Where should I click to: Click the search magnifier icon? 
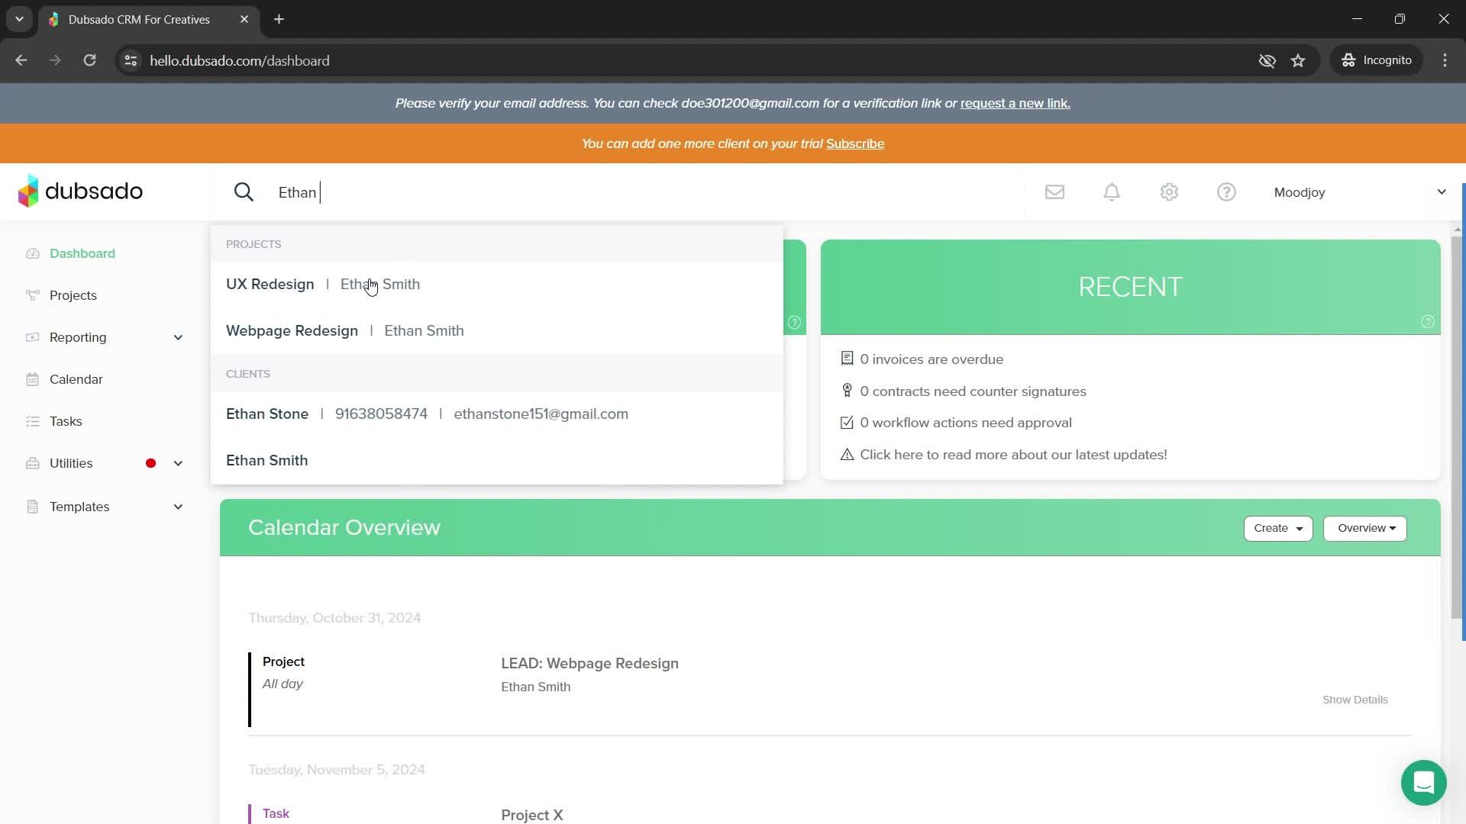[x=244, y=192]
